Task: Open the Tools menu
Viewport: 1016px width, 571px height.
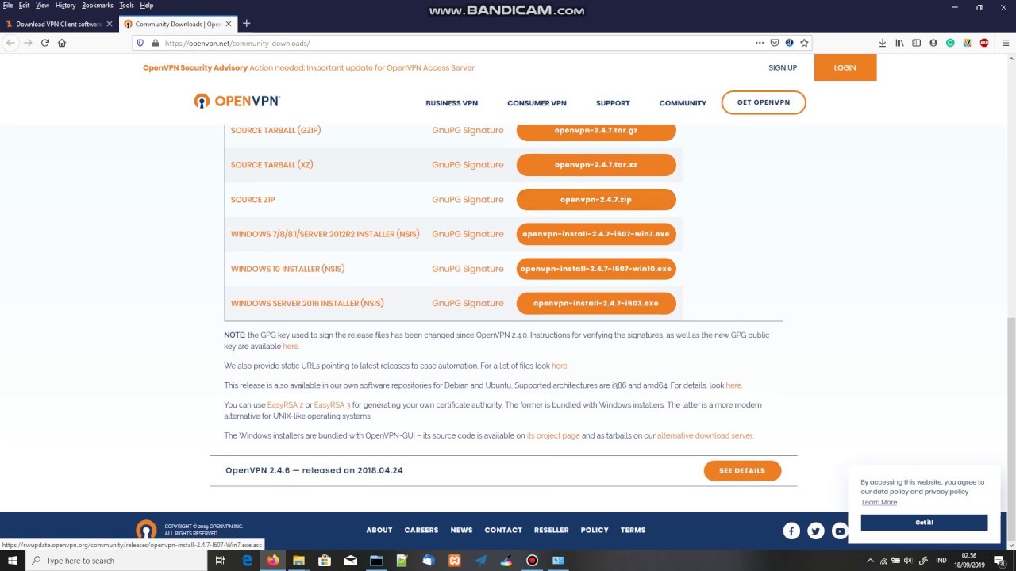Action: tap(126, 6)
